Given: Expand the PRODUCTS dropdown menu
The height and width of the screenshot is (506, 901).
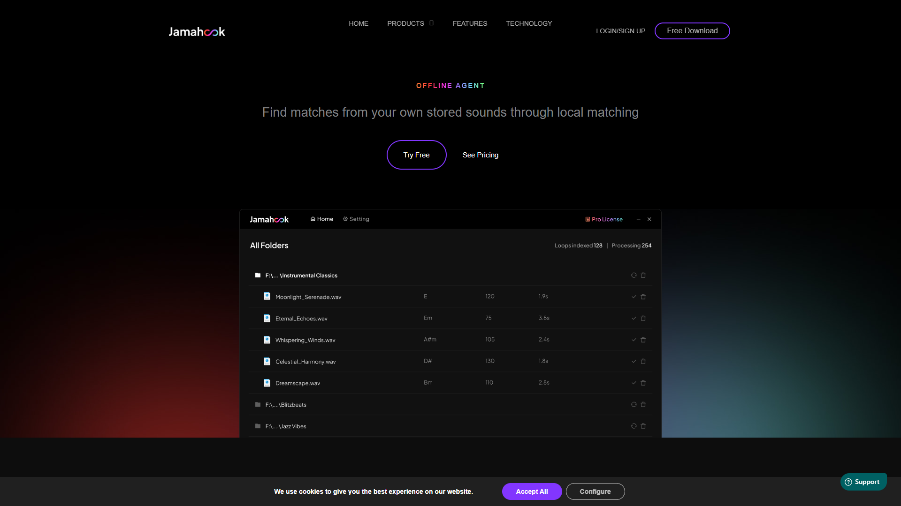Looking at the screenshot, I should point(410,23).
